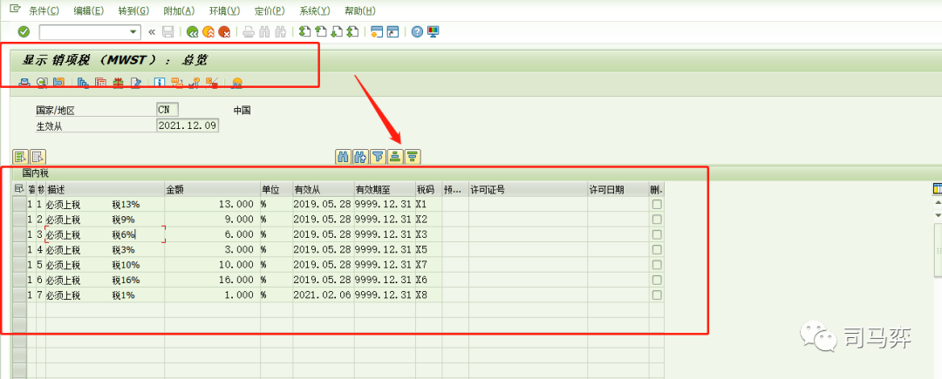The width and height of the screenshot is (942, 379).
Task: Click the orange Exit icon
Action: pyautogui.click(x=208, y=31)
